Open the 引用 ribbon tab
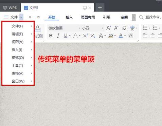The width and height of the screenshot is (162, 126). coord(107,17)
